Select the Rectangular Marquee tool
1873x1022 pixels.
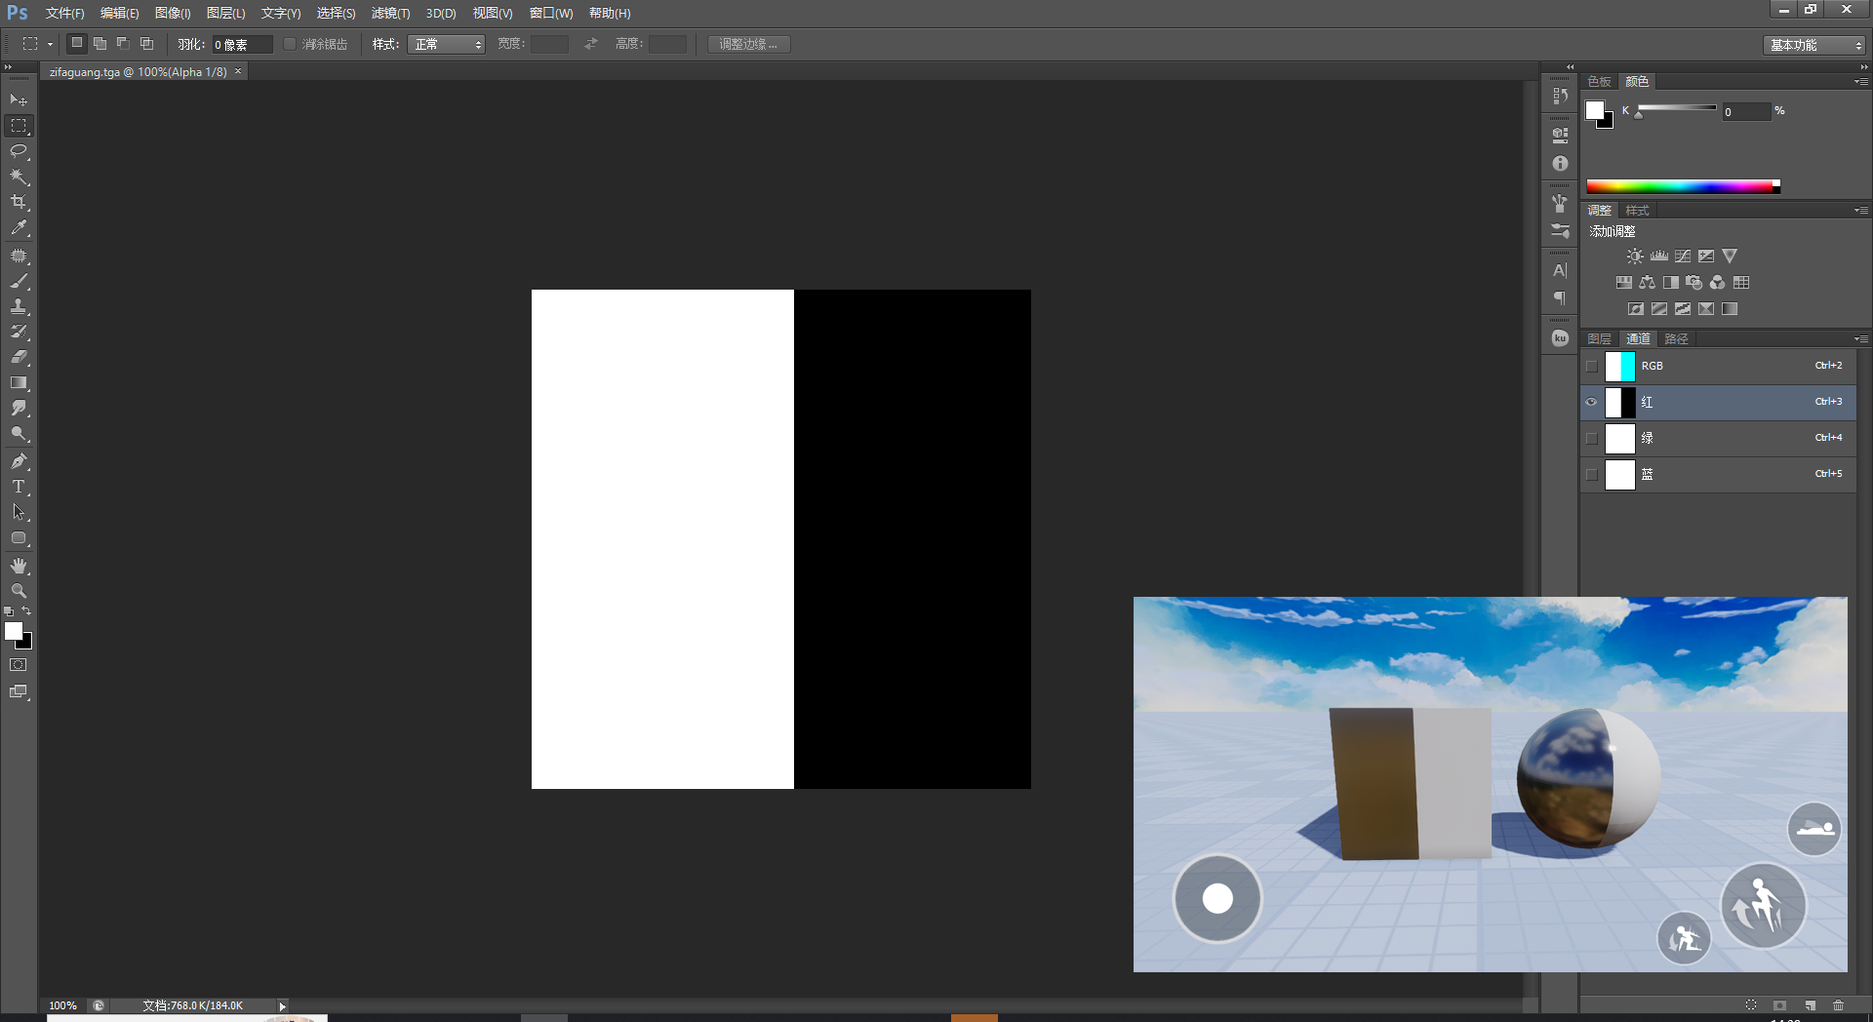[19, 126]
